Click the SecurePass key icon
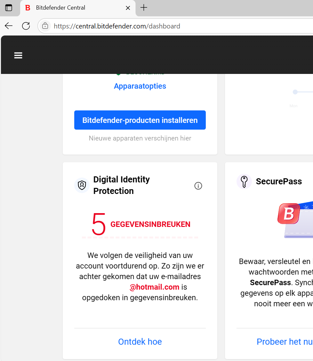The height and width of the screenshot is (361, 313). pos(244,181)
